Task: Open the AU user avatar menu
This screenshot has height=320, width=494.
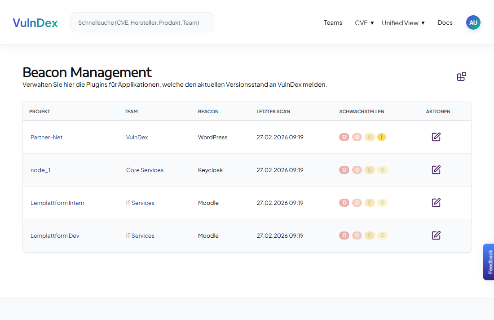Action: [473, 22]
